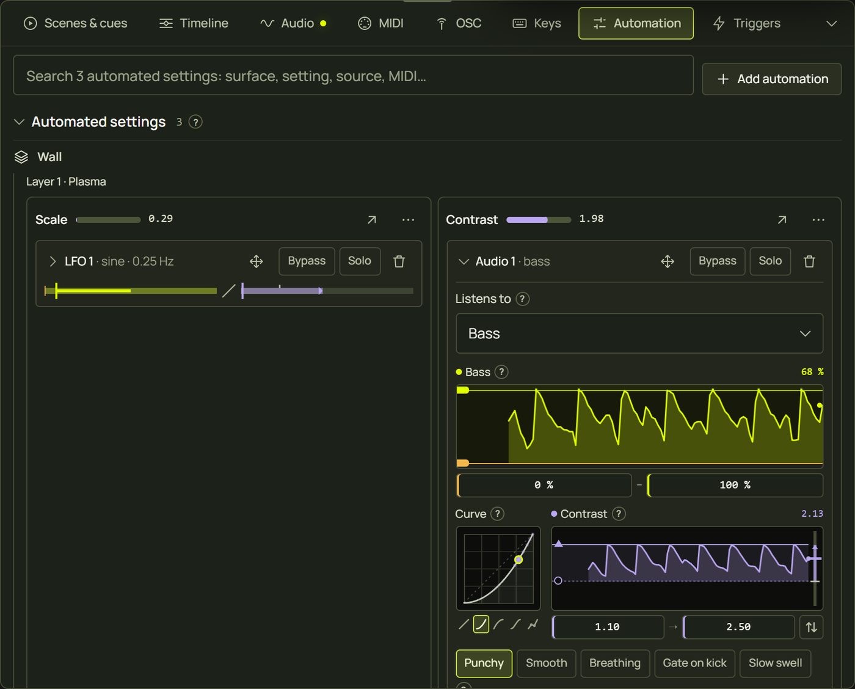Open Scale more options menu
Screen dimensions: 855x689
pos(408,220)
